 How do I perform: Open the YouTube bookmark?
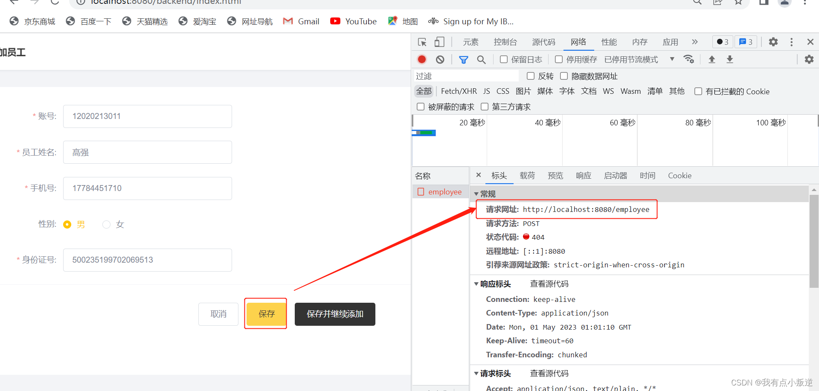click(x=353, y=21)
